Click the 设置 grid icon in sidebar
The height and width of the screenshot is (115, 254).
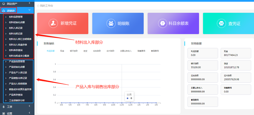4,113
